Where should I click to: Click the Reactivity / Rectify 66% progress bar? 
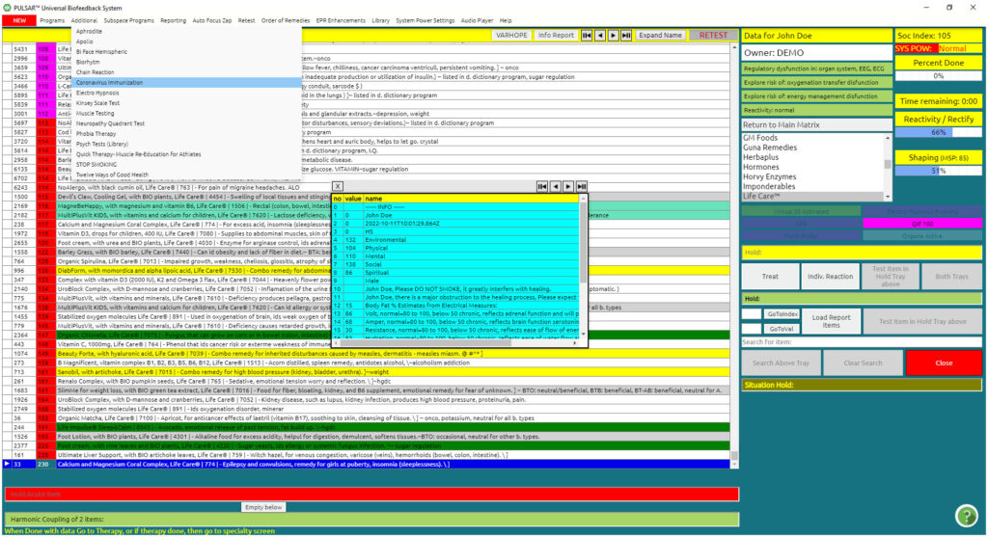point(937,132)
